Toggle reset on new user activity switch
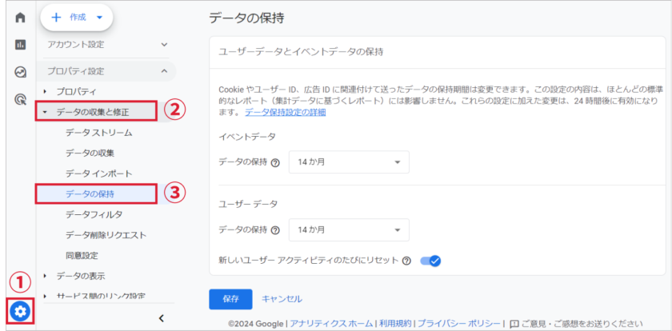This screenshot has width=672, height=331. click(430, 261)
